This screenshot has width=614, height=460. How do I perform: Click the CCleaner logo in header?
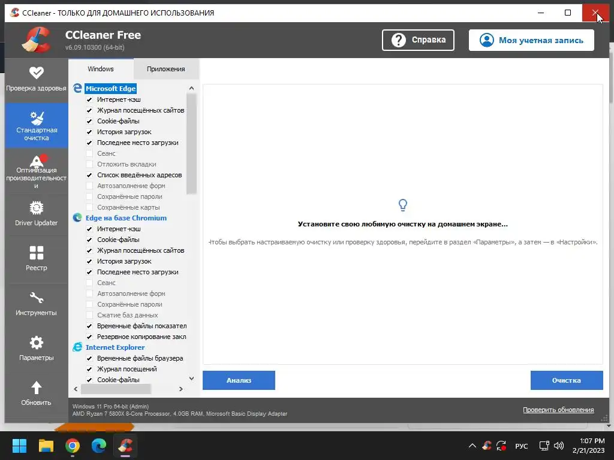(36, 40)
